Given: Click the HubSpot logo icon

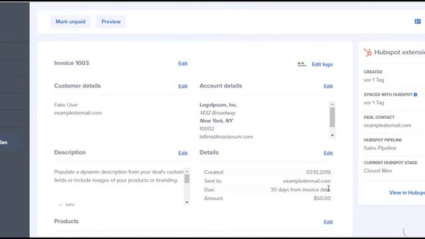Looking at the screenshot, I should point(368,52).
